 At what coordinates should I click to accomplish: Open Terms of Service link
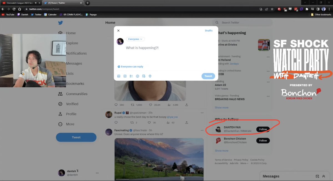(x=223, y=160)
